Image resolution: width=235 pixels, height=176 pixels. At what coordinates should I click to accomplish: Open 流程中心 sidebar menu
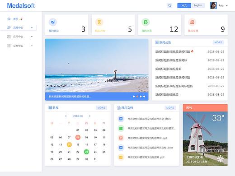coord(18,28)
